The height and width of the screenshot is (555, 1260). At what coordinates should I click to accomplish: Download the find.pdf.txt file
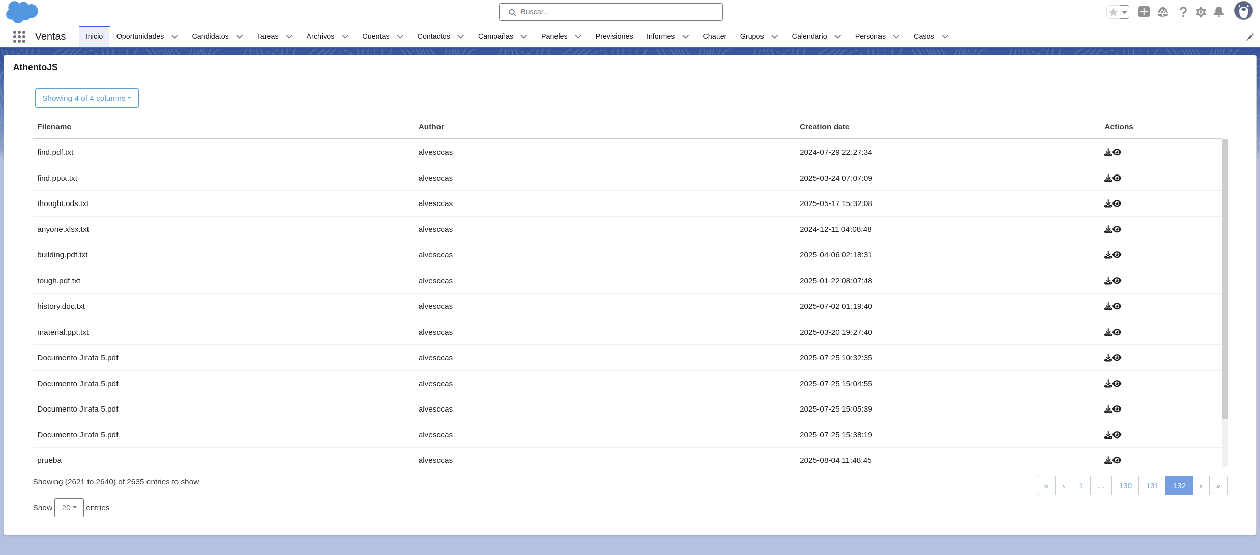coord(1108,152)
